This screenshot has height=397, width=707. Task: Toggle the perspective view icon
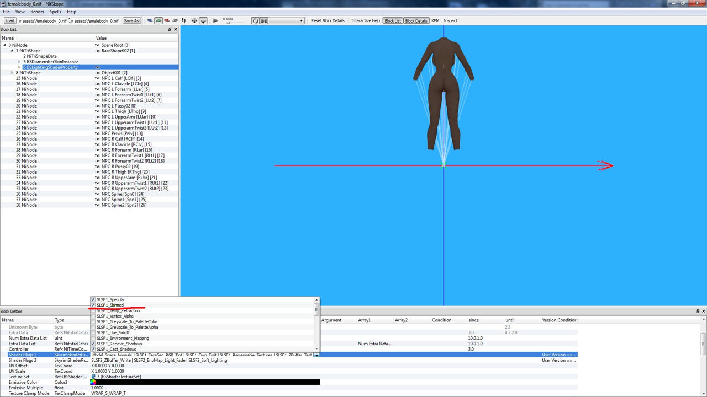pyautogui.click(x=203, y=20)
